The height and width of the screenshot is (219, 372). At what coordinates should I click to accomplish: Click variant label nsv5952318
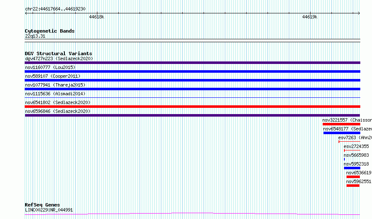coord(357,164)
